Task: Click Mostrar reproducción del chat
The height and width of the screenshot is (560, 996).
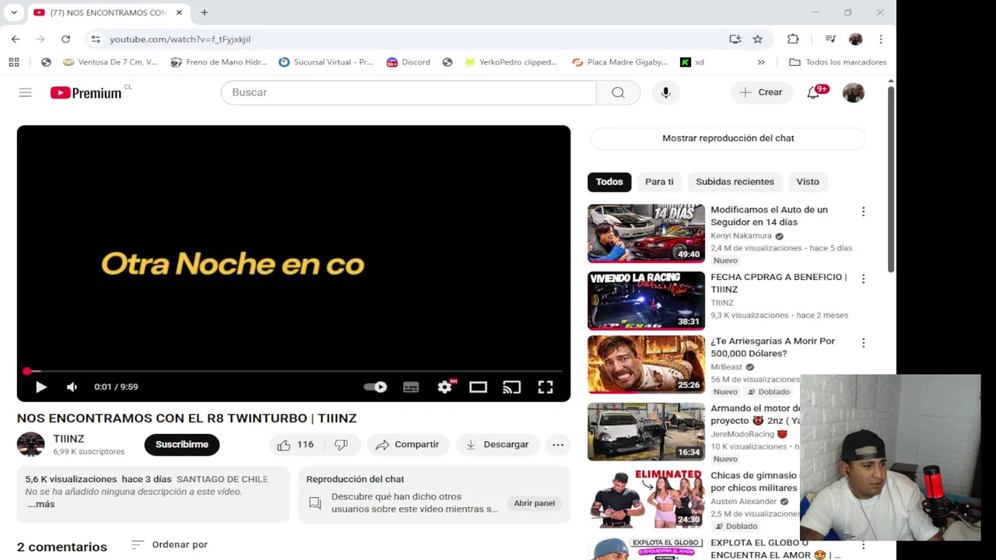Action: (728, 138)
